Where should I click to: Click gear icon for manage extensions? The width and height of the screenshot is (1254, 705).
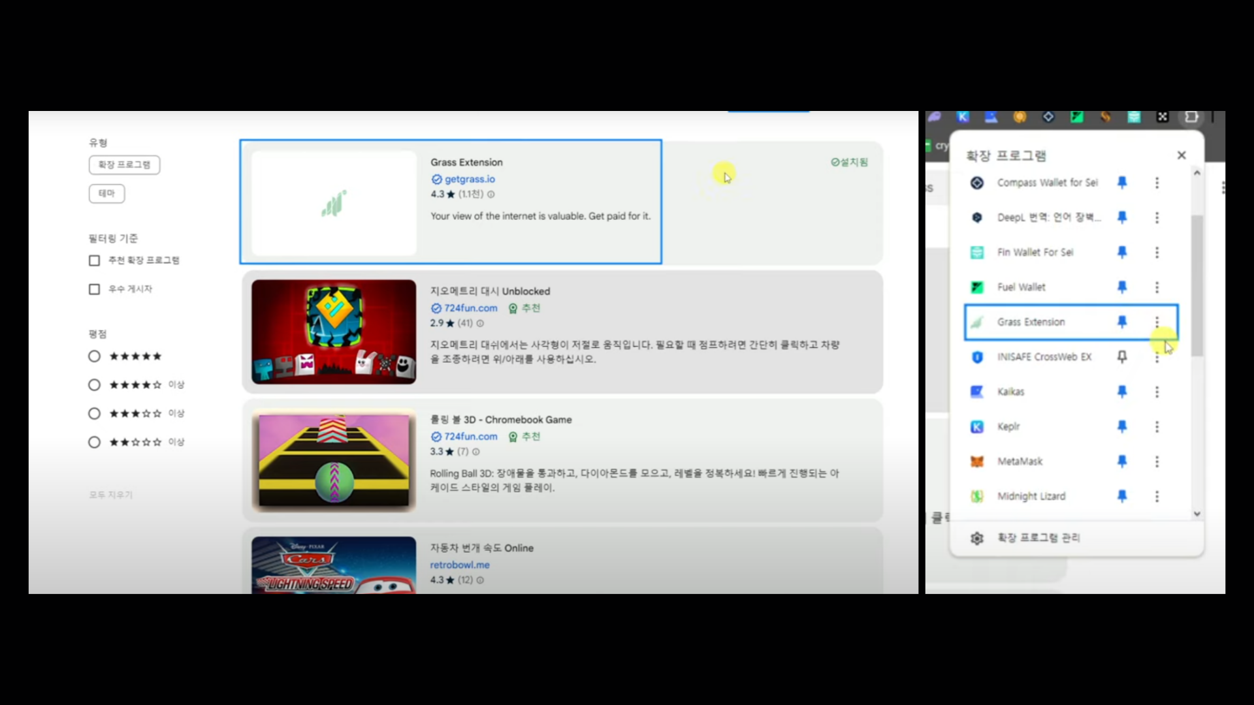(977, 538)
